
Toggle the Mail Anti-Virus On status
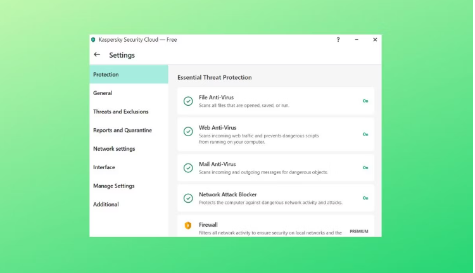[365, 168]
